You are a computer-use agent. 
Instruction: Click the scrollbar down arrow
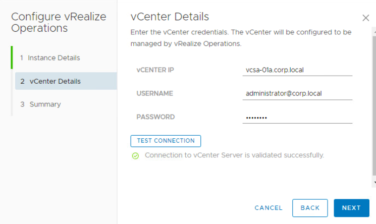(373, 183)
